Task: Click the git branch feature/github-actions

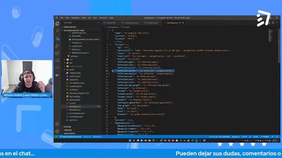Action: [70, 136]
